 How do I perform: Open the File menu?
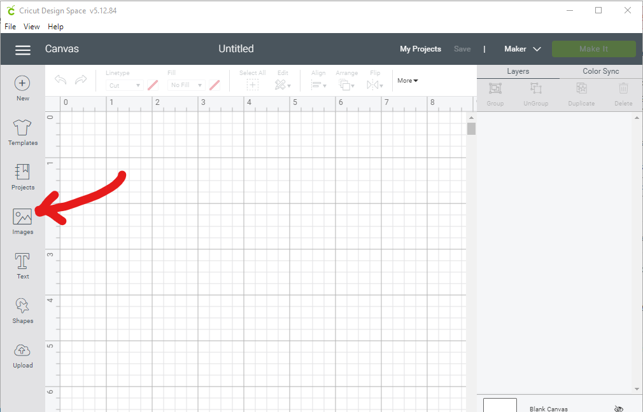coord(10,27)
